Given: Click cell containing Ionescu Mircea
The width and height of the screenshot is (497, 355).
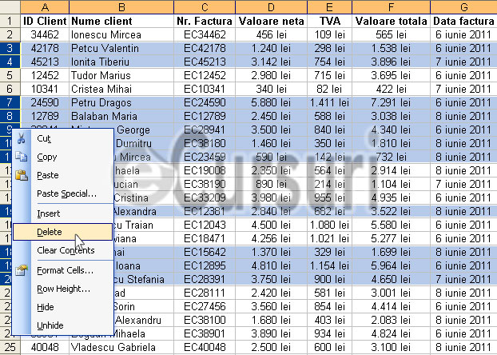Looking at the screenshot, I should coord(121,34).
